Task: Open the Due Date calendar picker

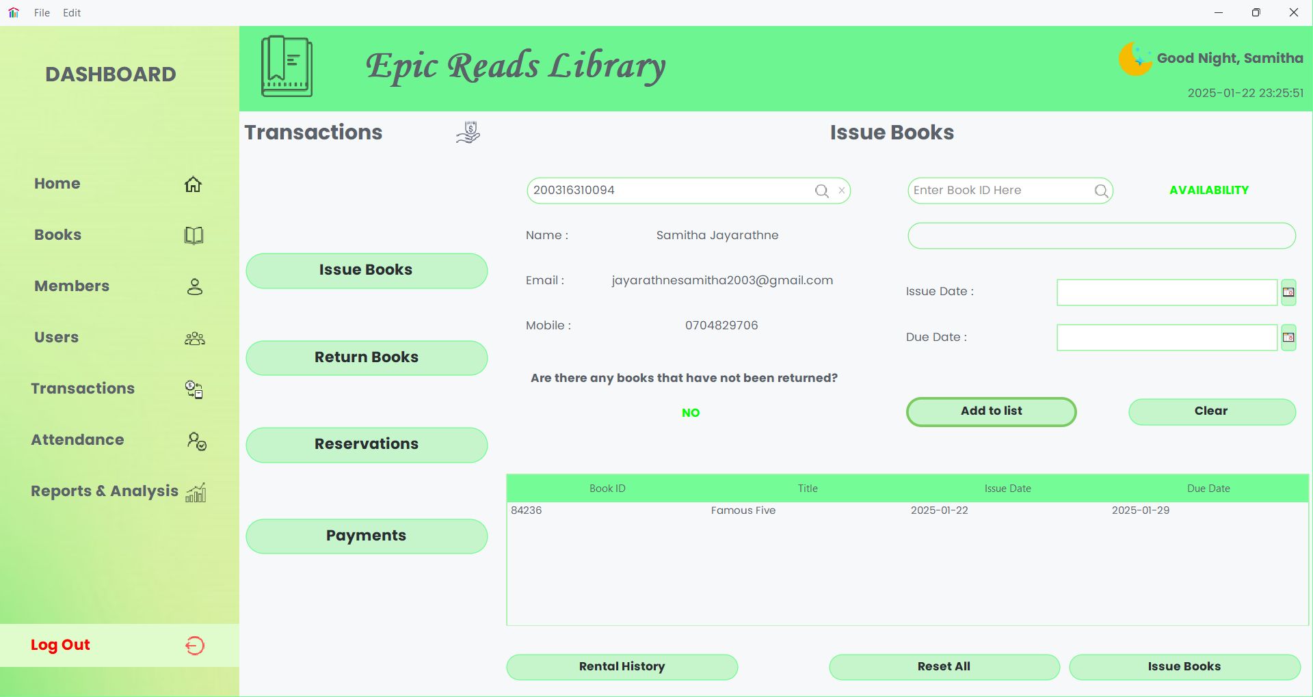Action: [1288, 338]
